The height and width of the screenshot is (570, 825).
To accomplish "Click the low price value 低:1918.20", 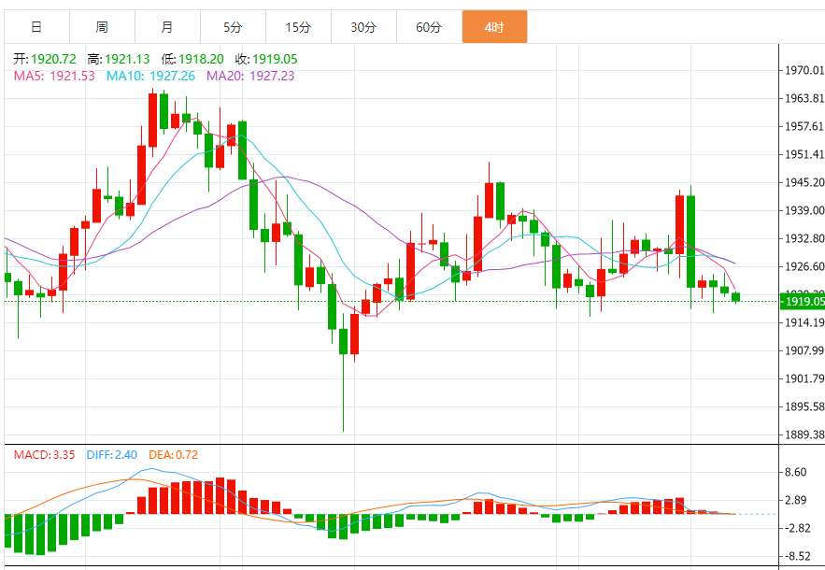I will click(x=192, y=59).
